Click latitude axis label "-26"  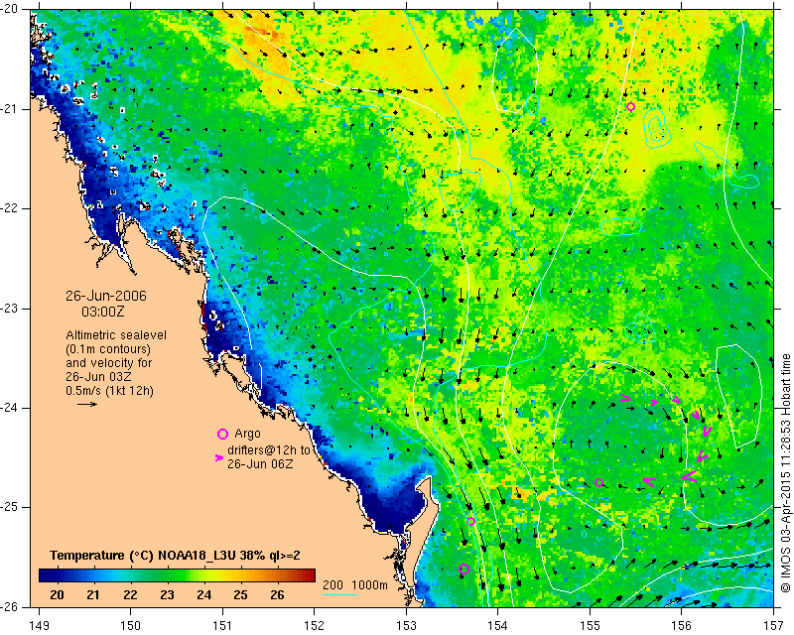click(x=10, y=606)
